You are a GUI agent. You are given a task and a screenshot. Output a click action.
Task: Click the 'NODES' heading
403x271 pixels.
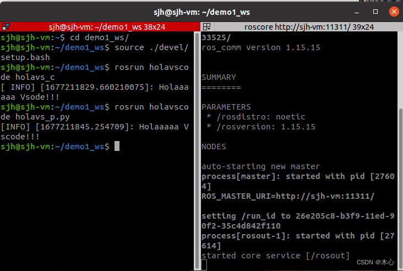click(214, 147)
